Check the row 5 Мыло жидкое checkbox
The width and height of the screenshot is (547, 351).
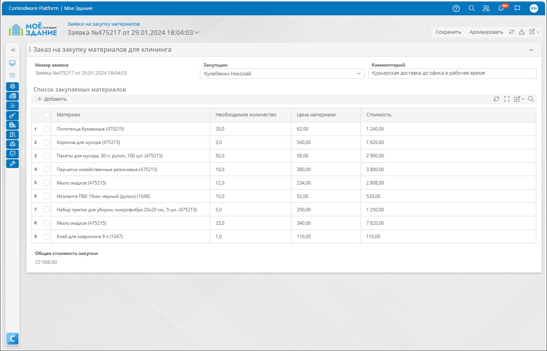[46, 183]
